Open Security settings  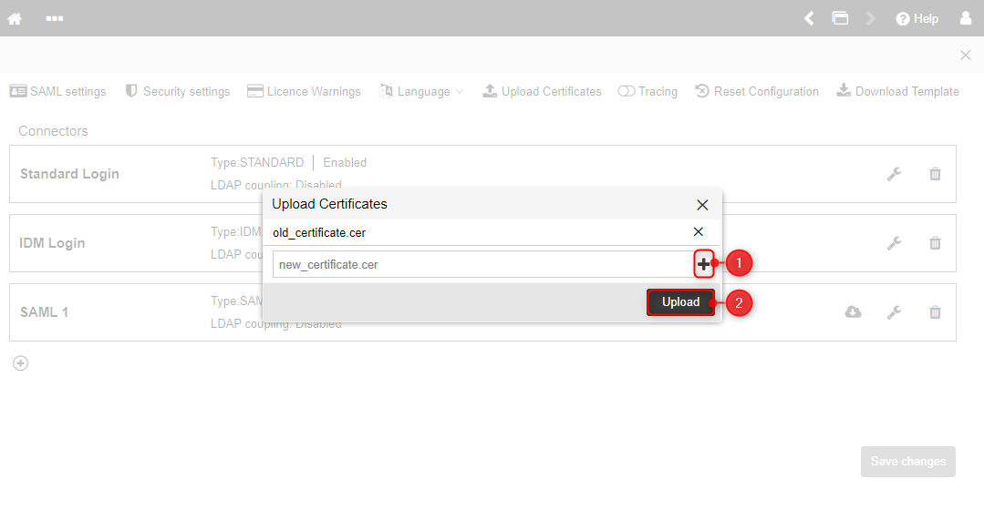pyautogui.click(x=178, y=91)
